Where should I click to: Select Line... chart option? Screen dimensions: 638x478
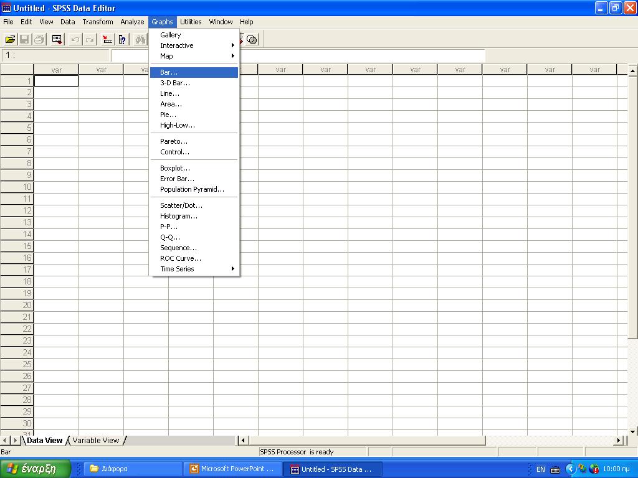(194, 93)
